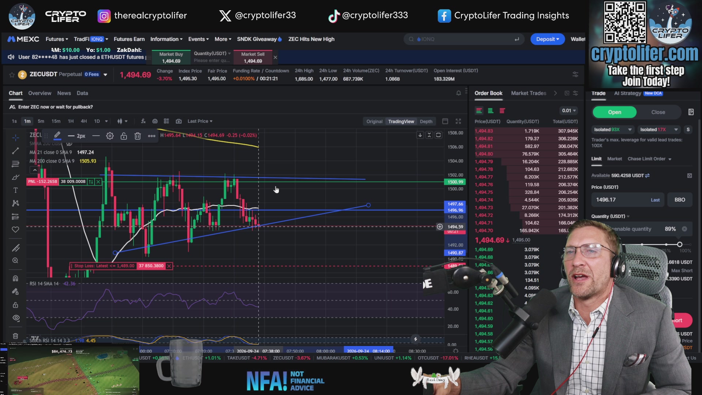Switch to Original chart view

click(x=374, y=121)
